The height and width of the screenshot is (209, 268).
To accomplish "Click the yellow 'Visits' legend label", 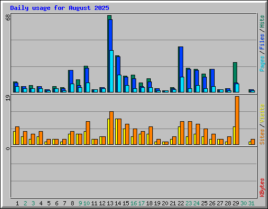I will point(262,114).
